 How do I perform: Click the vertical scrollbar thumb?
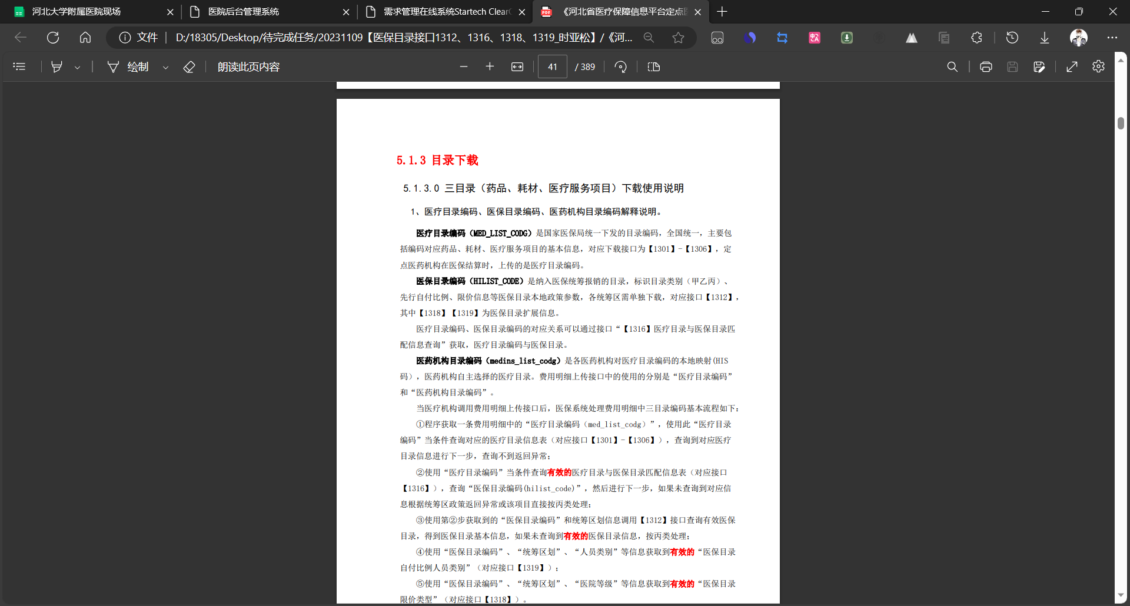click(1121, 123)
